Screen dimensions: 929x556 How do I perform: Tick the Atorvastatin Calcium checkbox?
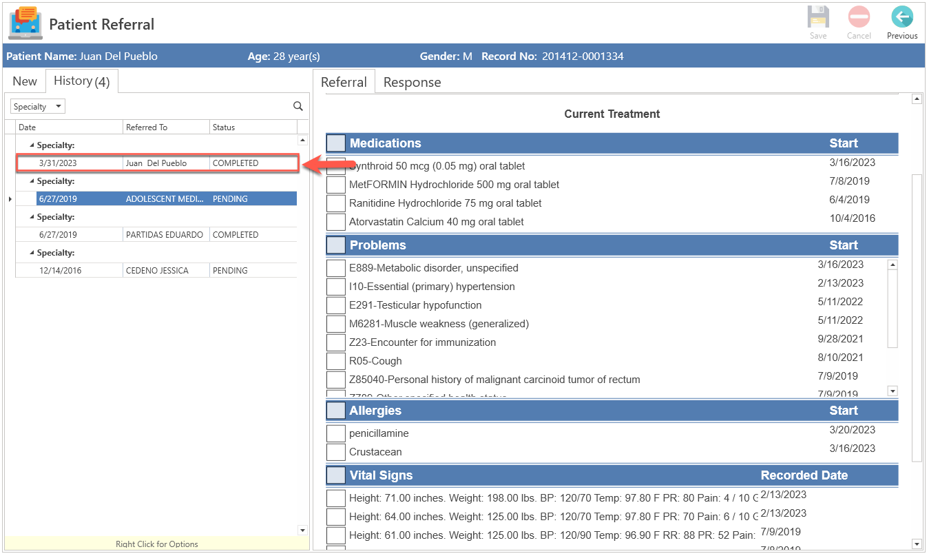335,222
